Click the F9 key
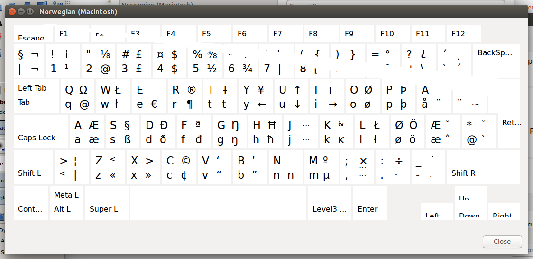This screenshot has height=259, width=533. (357, 34)
